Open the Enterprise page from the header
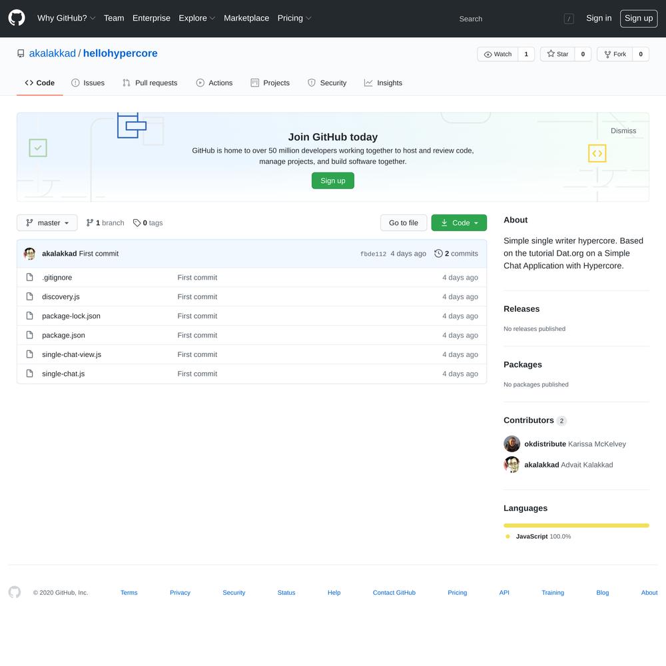 point(151,18)
